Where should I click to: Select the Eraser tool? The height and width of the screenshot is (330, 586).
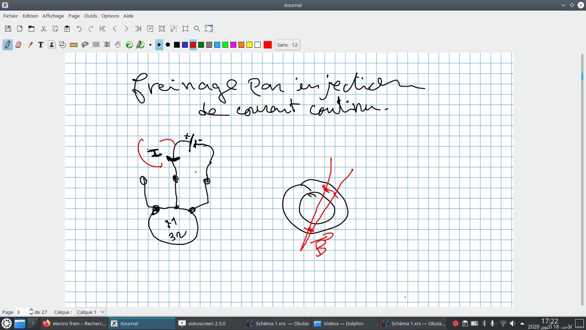point(19,44)
